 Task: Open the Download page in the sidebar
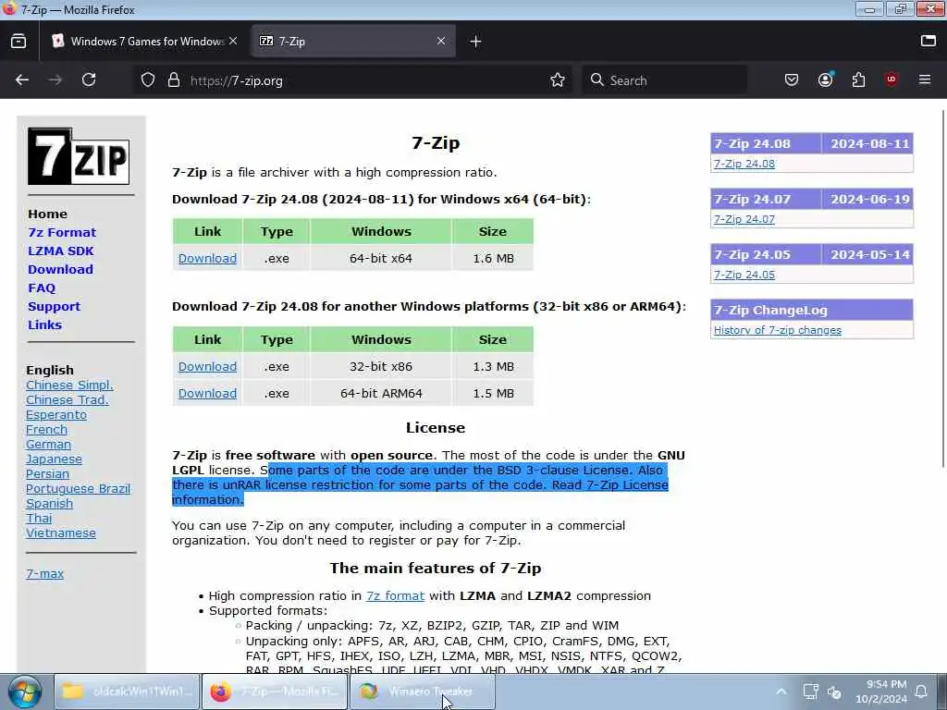point(60,269)
